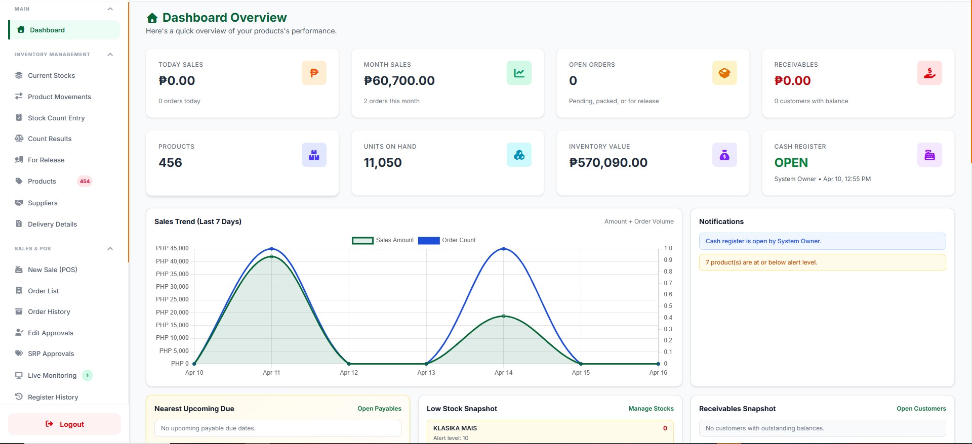Image resolution: width=972 pixels, height=444 pixels.
Task: Open the Open Customers link
Action: pos(921,409)
